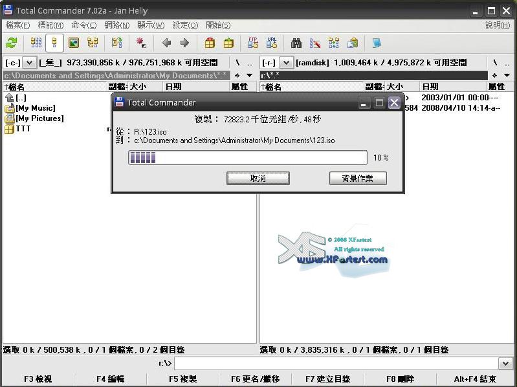
Task: Open the My Music folder entry
Action: pos(36,108)
